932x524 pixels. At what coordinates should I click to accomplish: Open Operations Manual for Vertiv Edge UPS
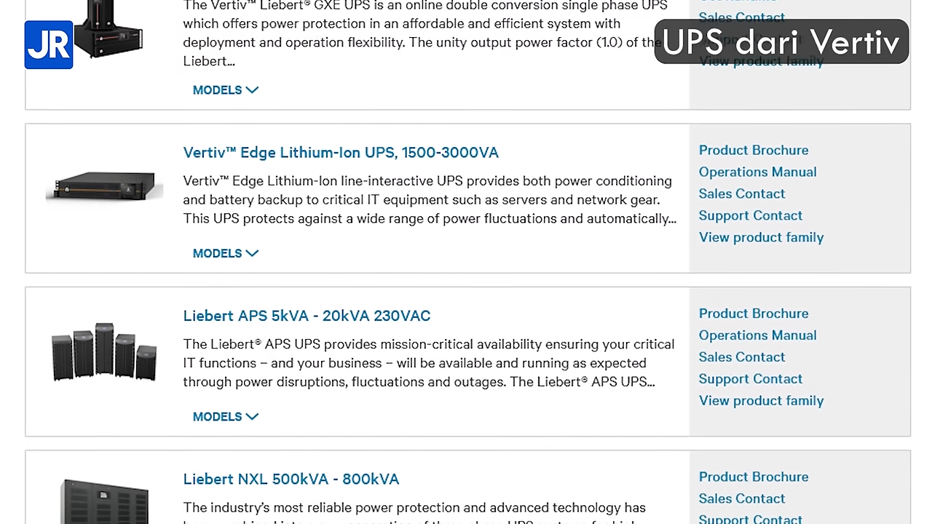pyautogui.click(x=757, y=172)
